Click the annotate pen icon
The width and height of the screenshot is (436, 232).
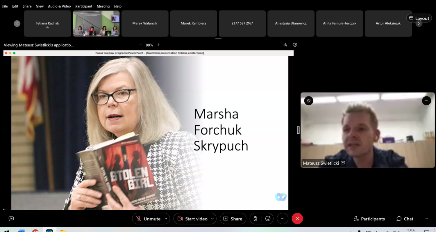click(x=285, y=45)
